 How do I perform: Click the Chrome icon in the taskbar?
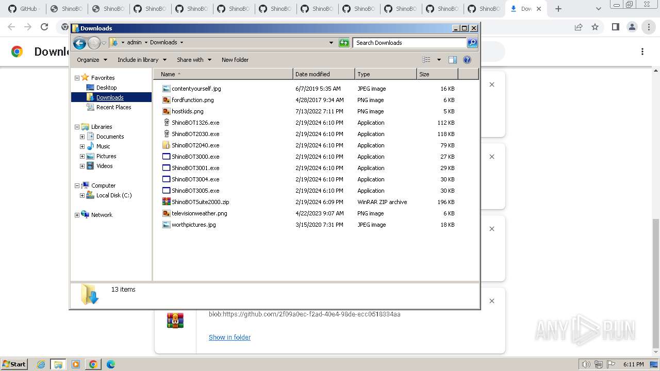[93, 364]
